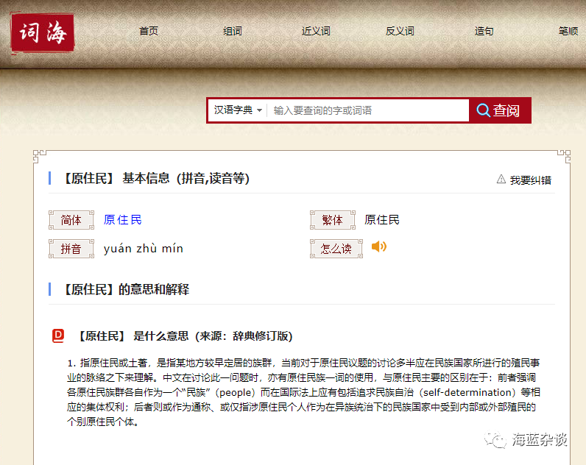Click the 词海 red logo
Image resolution: width=586 pixels, height=465 pixels.
pos(43,31)
